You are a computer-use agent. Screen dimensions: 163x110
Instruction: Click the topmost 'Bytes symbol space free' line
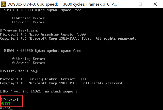pyautogui.click(x=43, y=10)
